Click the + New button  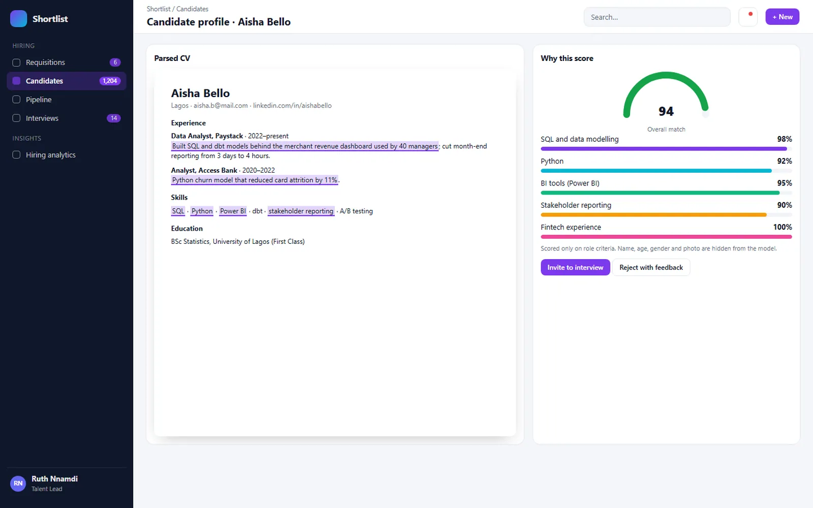point(783,17)
